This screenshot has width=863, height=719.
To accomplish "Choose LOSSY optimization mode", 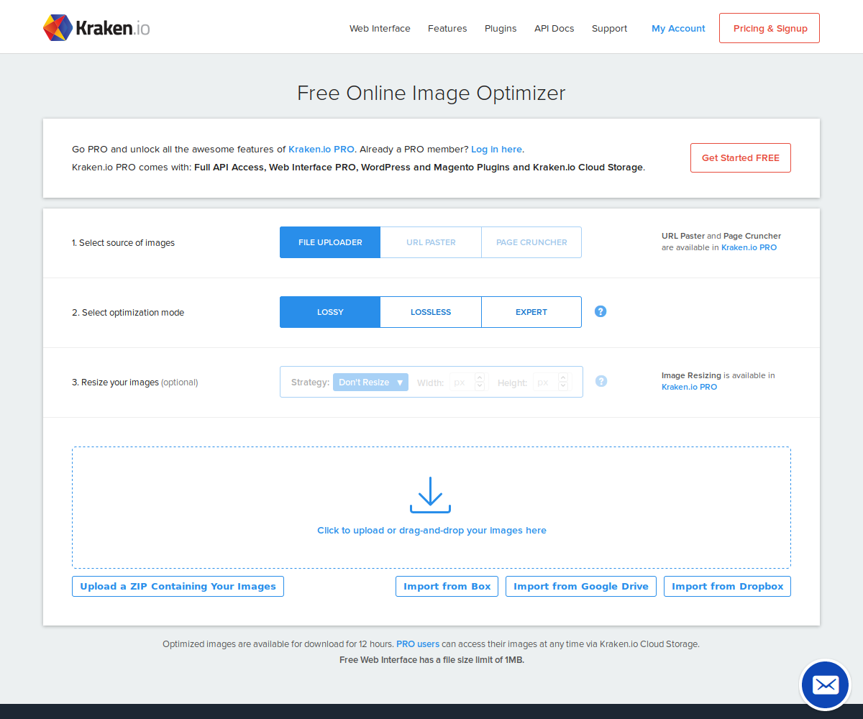I will [330, 312].
